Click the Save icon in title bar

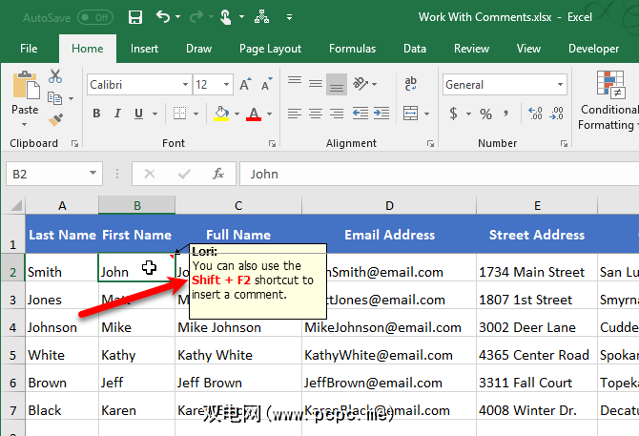click(135, 17)
